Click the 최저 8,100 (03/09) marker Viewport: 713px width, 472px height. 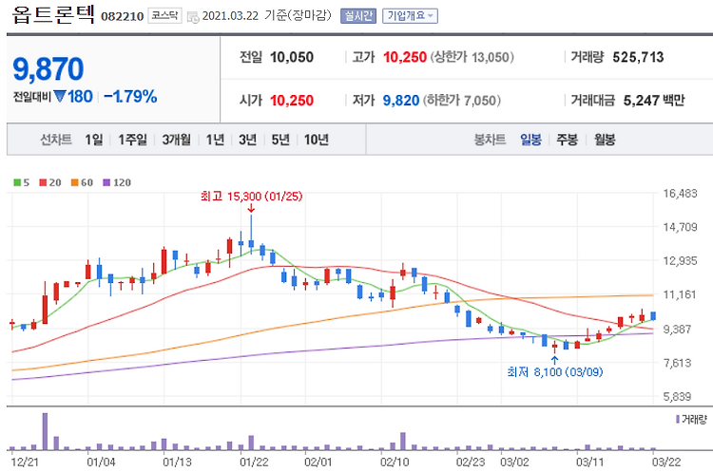(555, 372)
